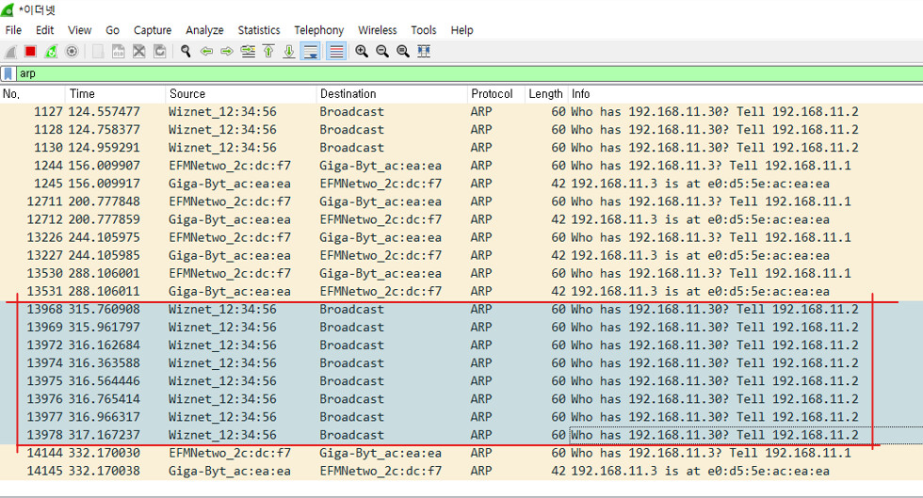Open the Help menu
Image resolution: width=923 pixels, height=498 pixels.
point(462,30)
